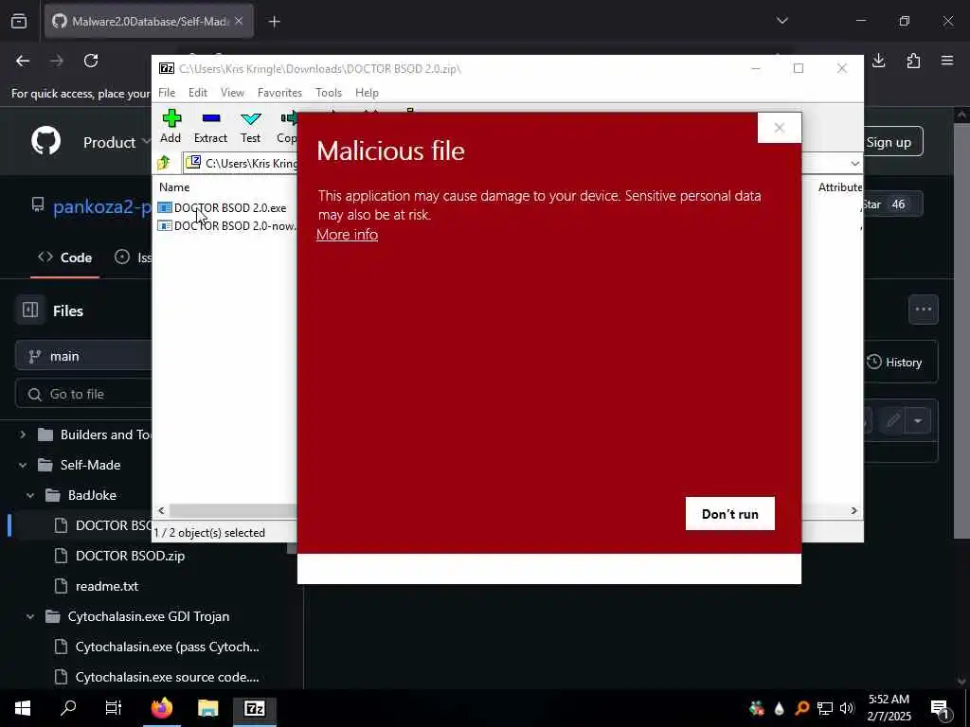Open the Product menu on GitHub
Viewport: 970px width, 727px height.
(117, 142)
